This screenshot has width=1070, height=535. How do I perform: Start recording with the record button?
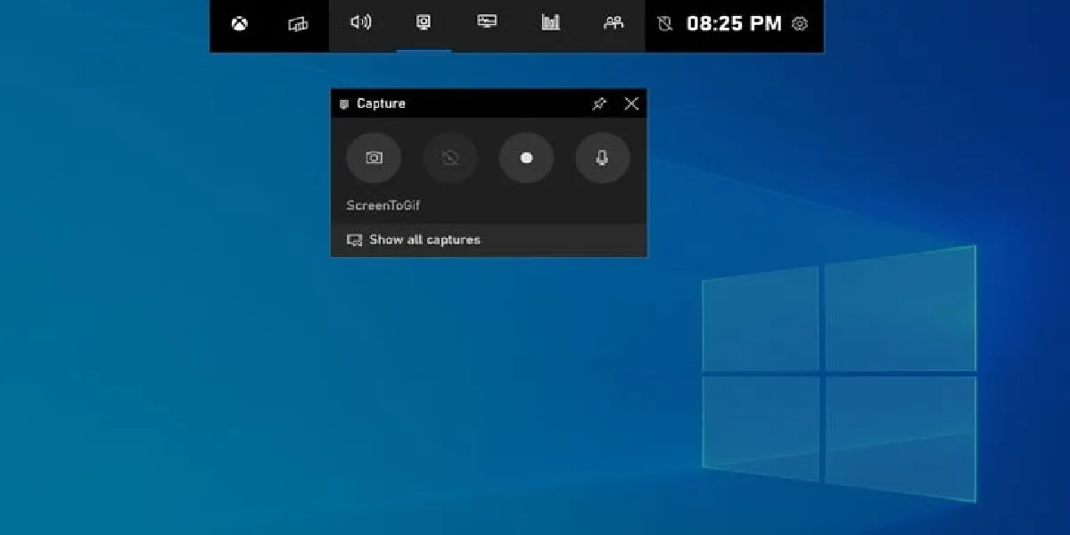click(x=526, y=158)
